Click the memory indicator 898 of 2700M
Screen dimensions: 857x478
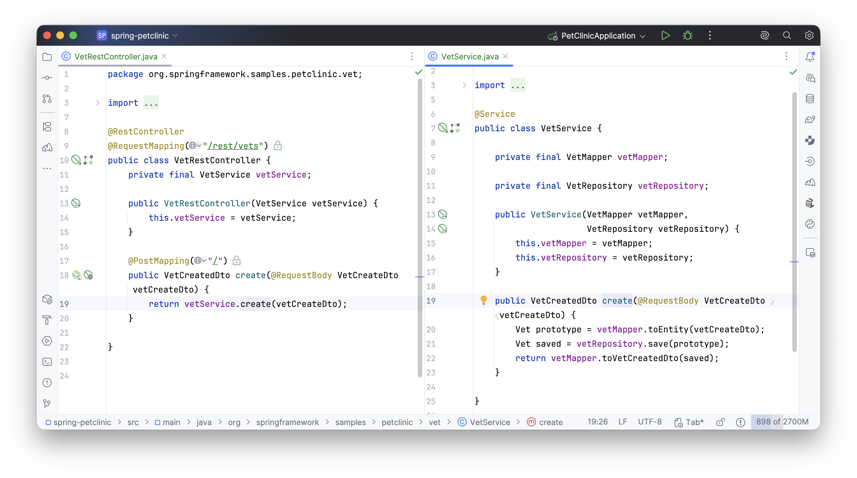pyautogui.click(x=782, y=422)
